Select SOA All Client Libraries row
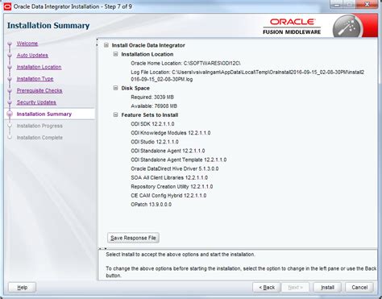This screenshot has width=382, height=299. click(x=169, y=177)
